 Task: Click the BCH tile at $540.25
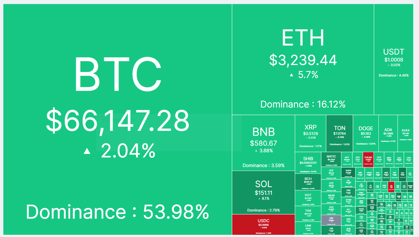[x=308, y=182]
